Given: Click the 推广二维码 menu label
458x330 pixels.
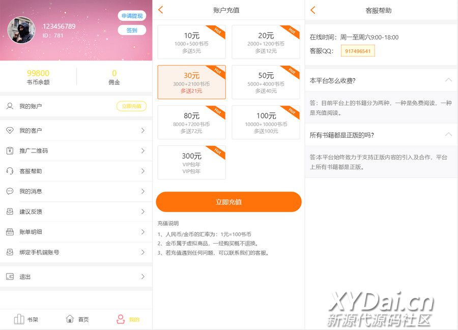Looking at the screenshot, I should (x=34, y=151).
